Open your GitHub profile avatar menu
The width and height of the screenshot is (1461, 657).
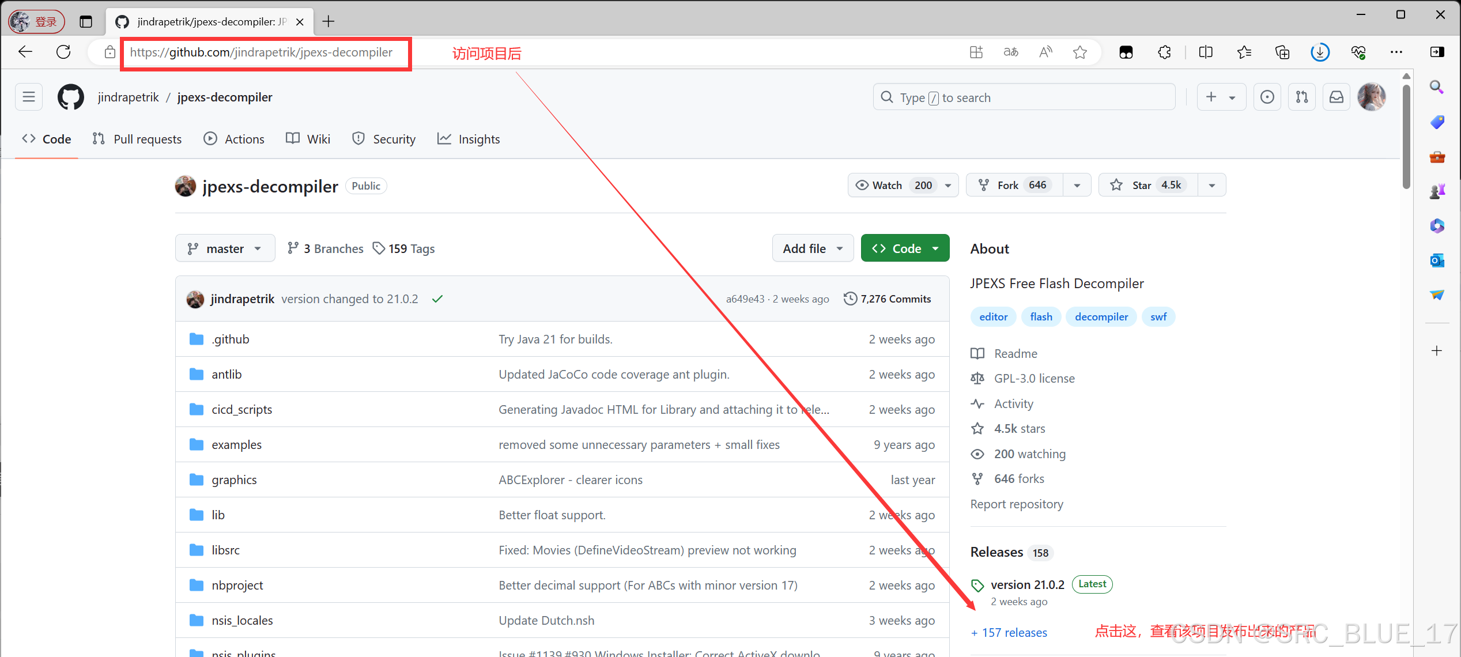[1372, 97]
